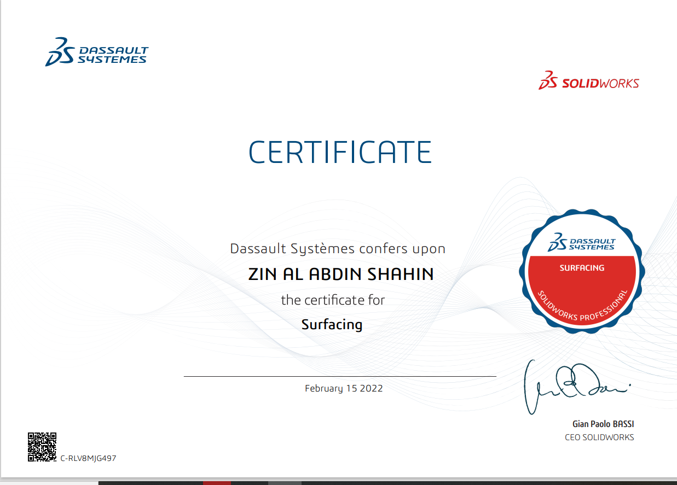Click the name ZIN AL ABDIN SHAHIN

[341, 274]
